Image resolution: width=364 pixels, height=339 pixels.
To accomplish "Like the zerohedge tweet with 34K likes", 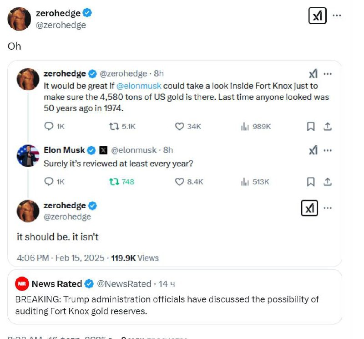I will click(x=180, y=126).
